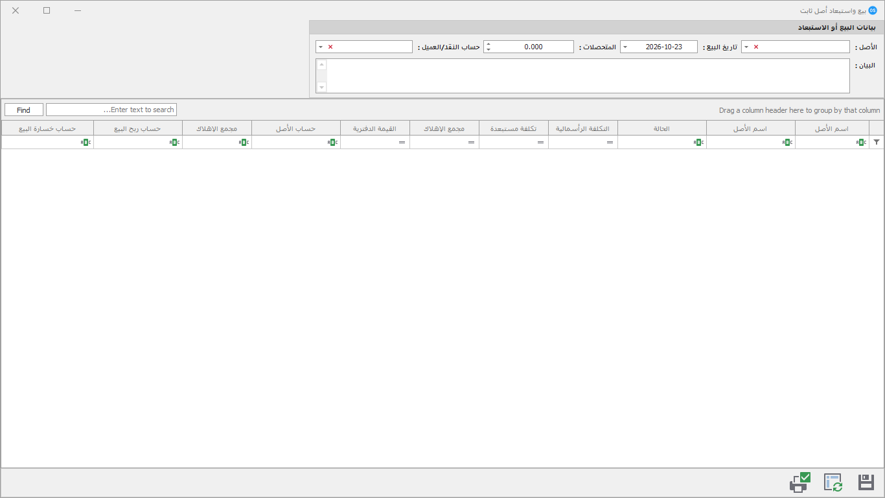Sort by التكلفة الرأسمالية column header

tap(583, 128)
